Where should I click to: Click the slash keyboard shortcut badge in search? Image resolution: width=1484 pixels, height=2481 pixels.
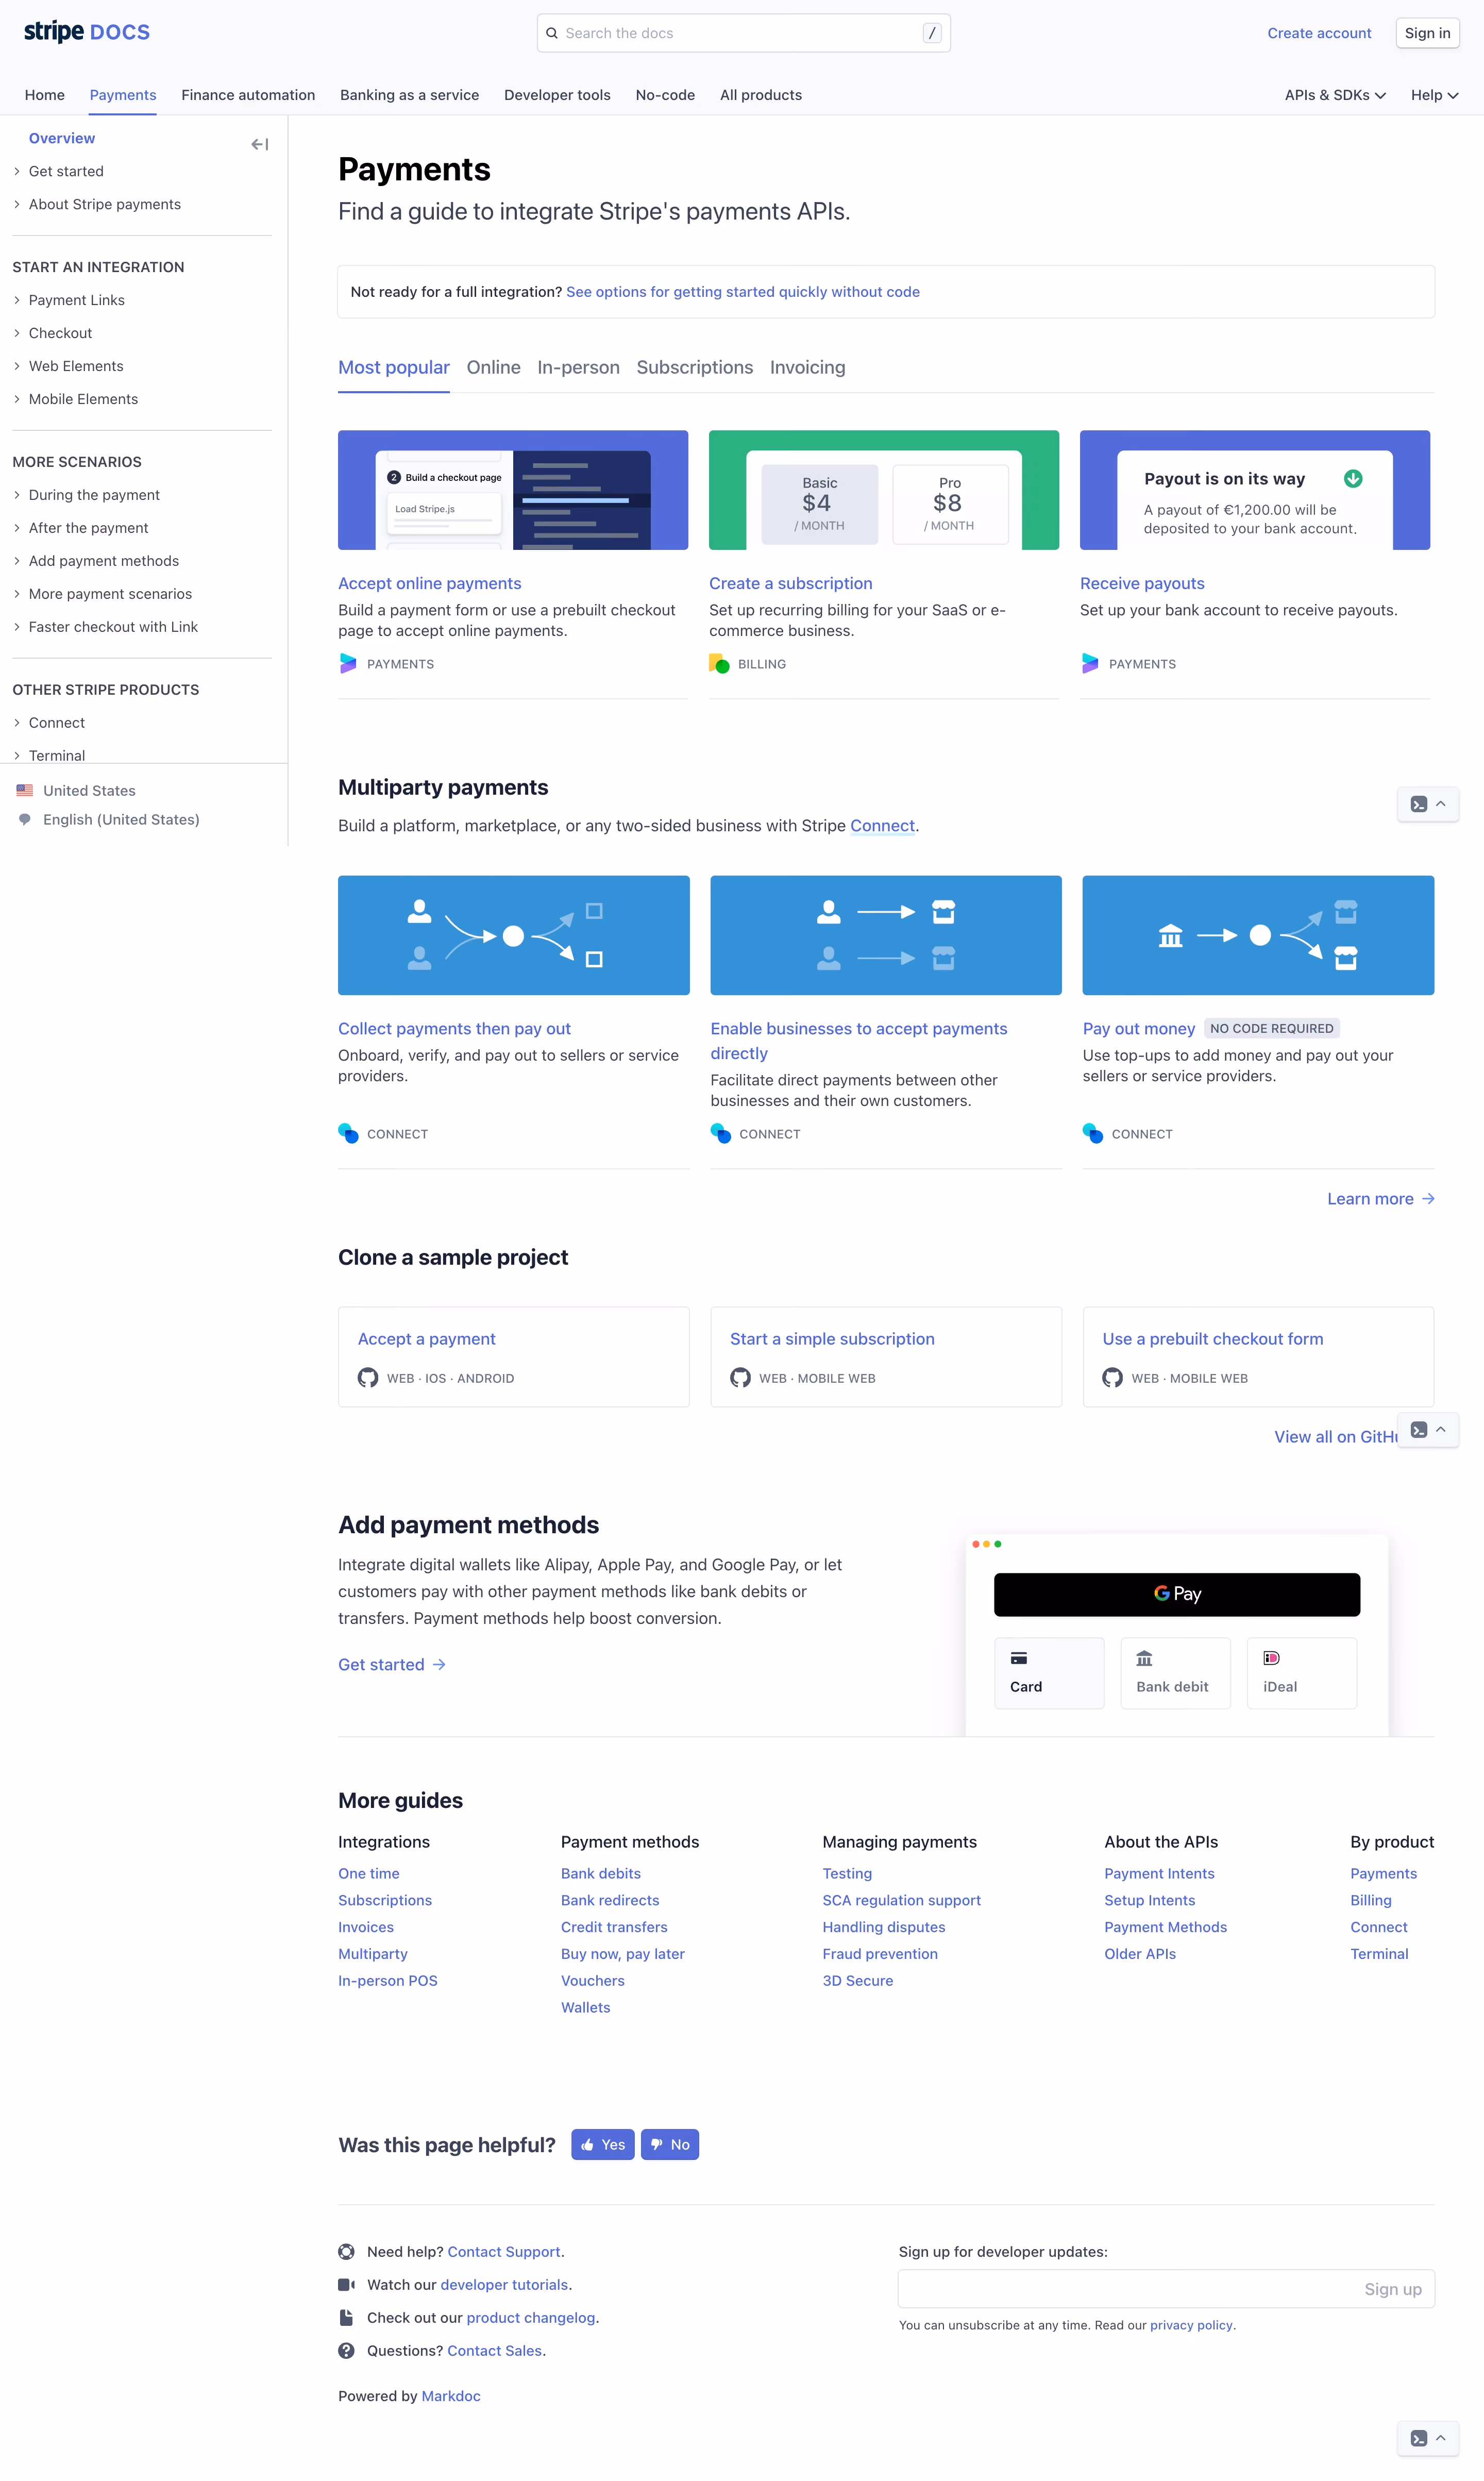pyautogui.click(x=932, y=33)
